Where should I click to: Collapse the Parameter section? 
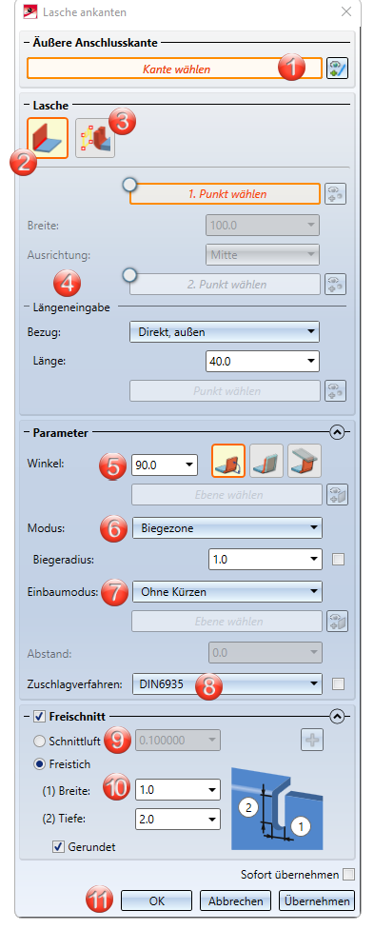click(x=337, y=432)
